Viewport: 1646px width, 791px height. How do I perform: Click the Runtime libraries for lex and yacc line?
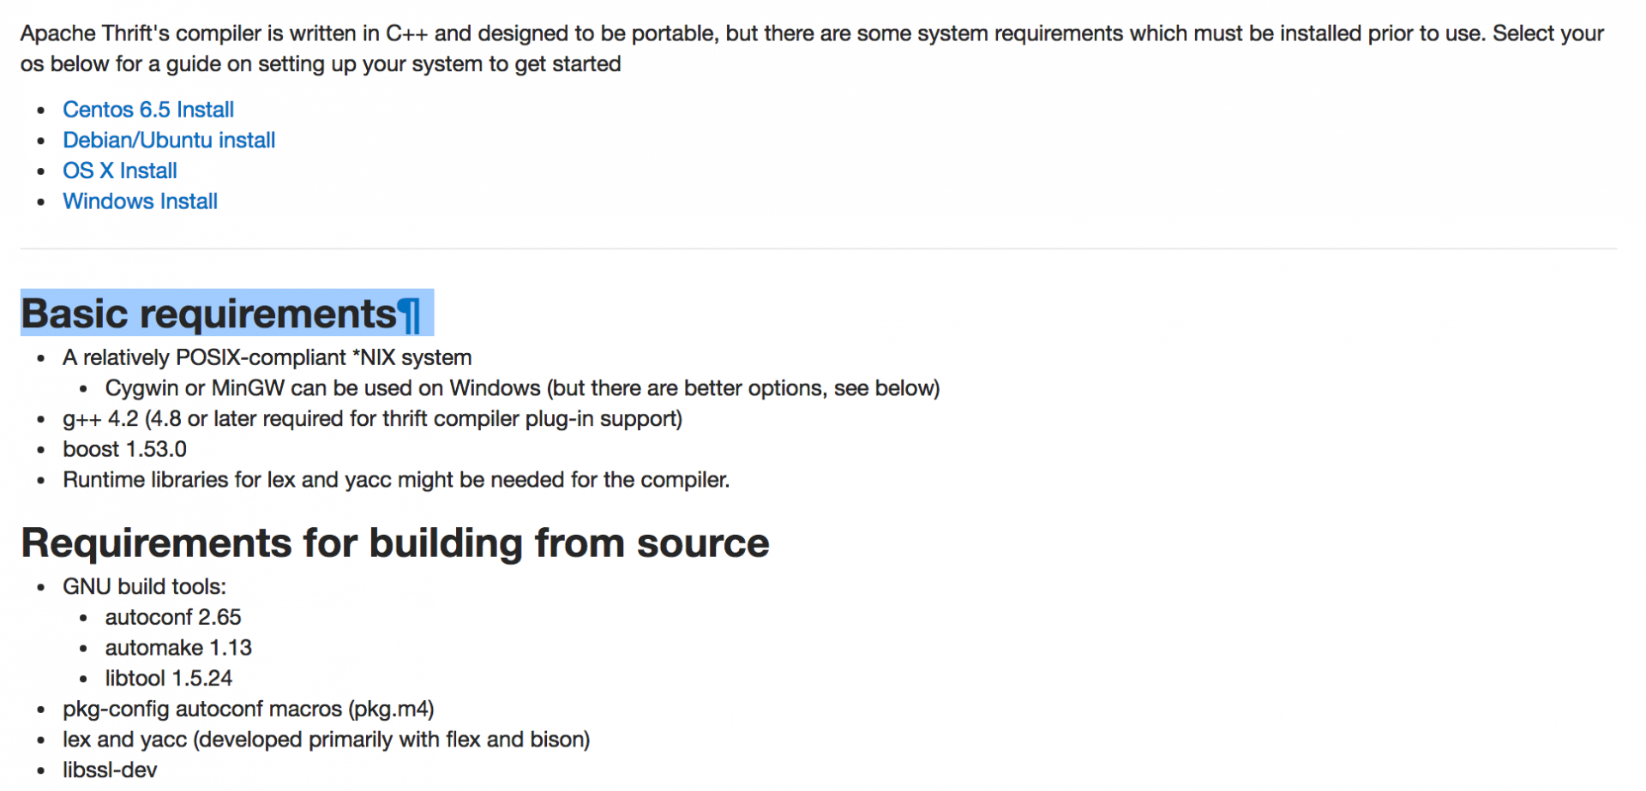click(396, 480)
